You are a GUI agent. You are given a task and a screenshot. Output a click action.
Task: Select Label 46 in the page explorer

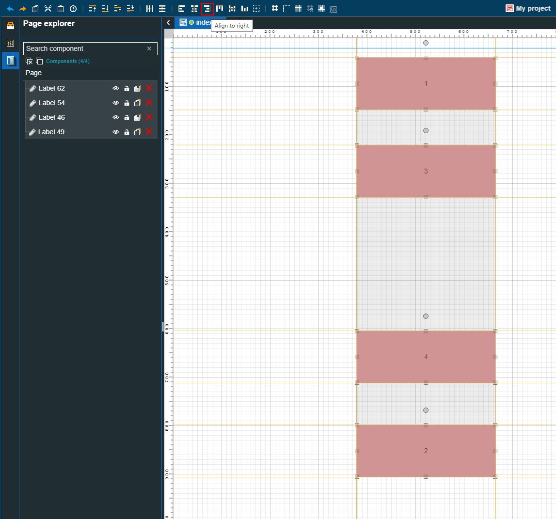click(52, 117)
